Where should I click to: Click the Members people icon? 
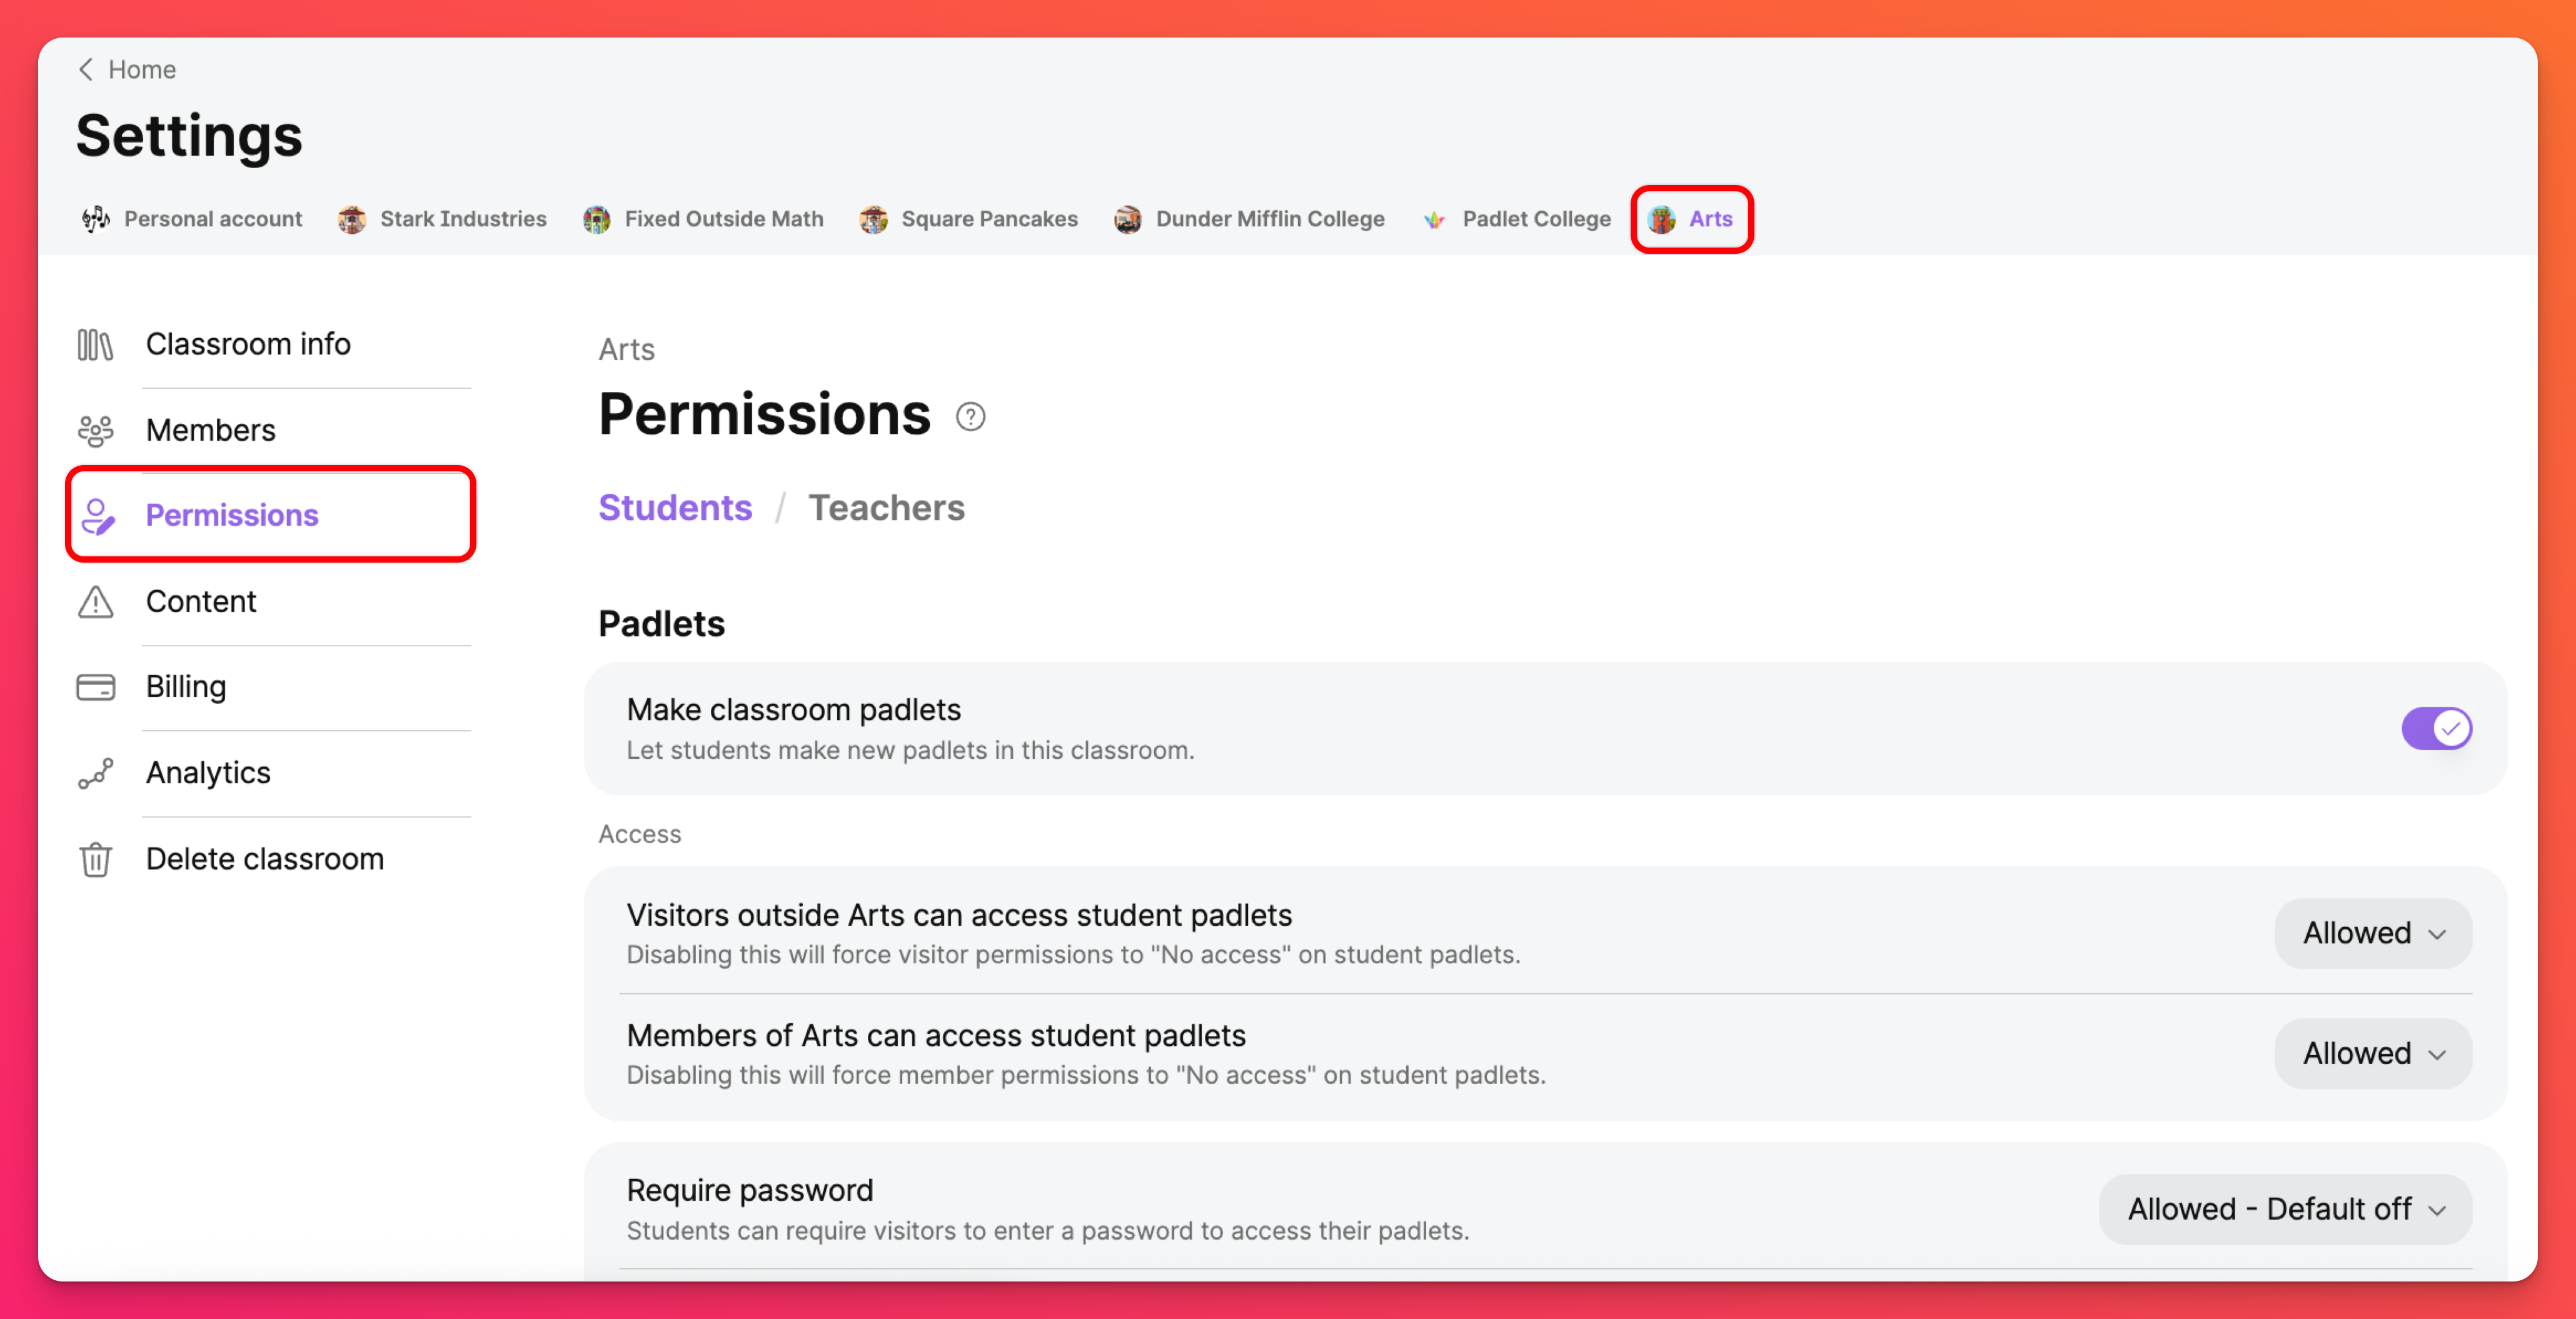(95, 431)
